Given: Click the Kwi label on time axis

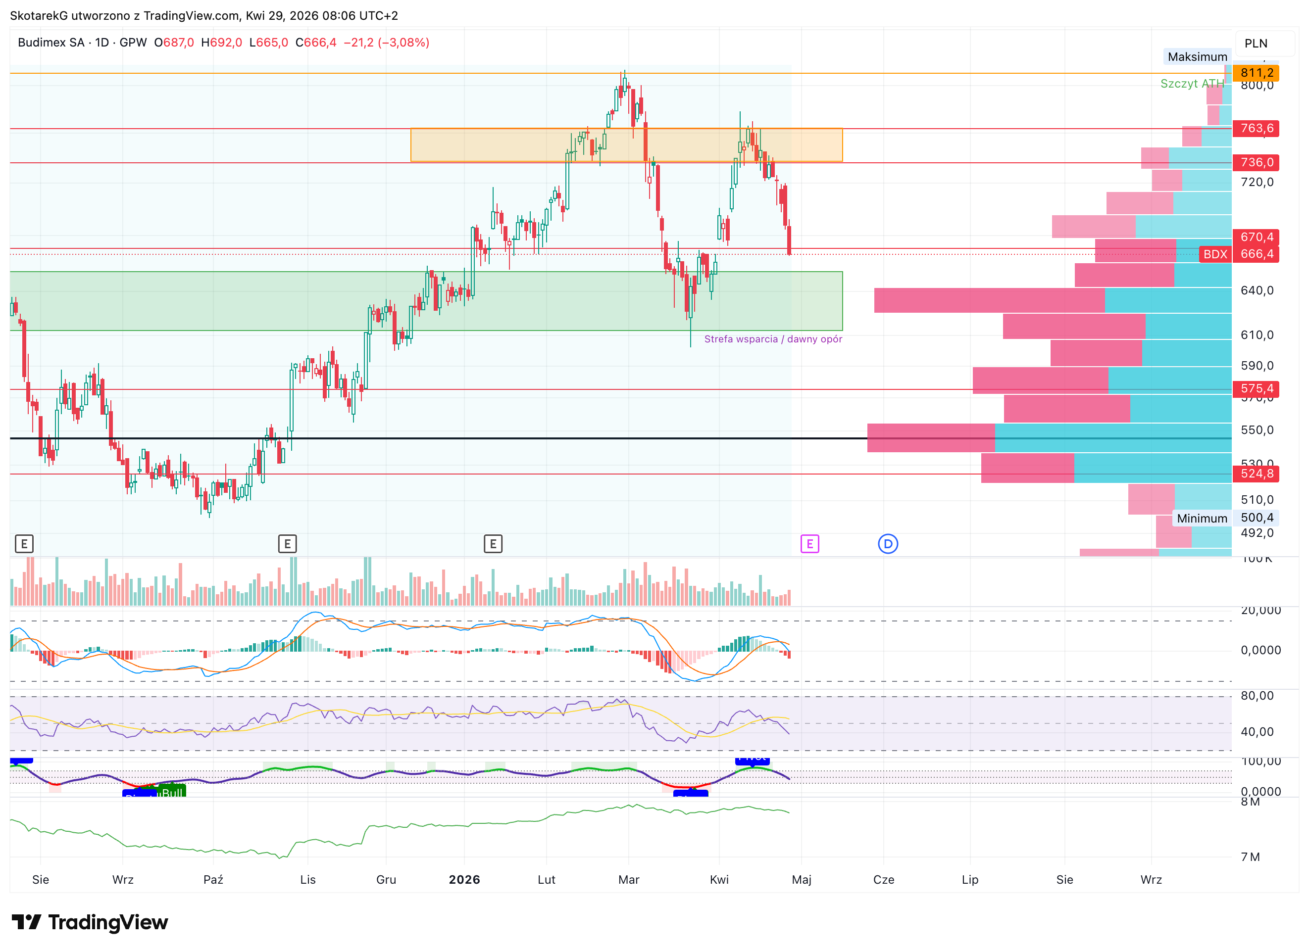Looking at the screenshot, I should point(719,879).
